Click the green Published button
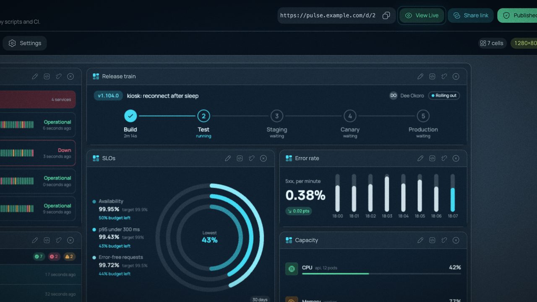The image size is (537, 302). (x=518, y=16)
